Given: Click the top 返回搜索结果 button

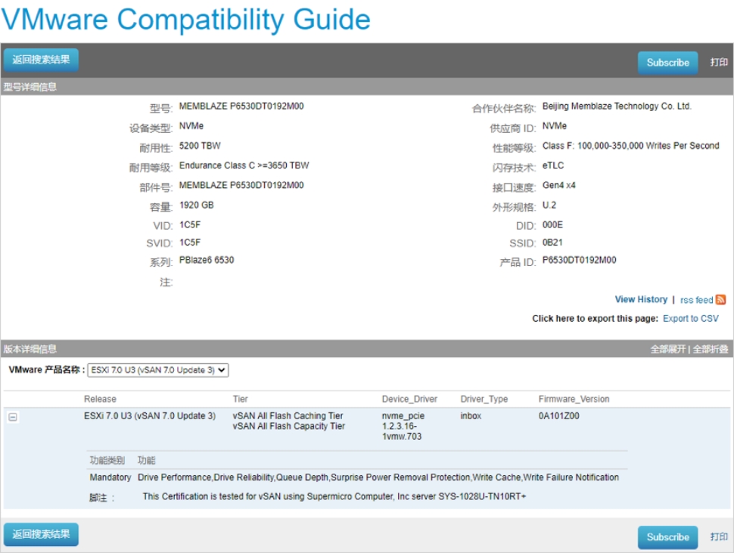Looking at the screenshot, I should click(41, 60).
